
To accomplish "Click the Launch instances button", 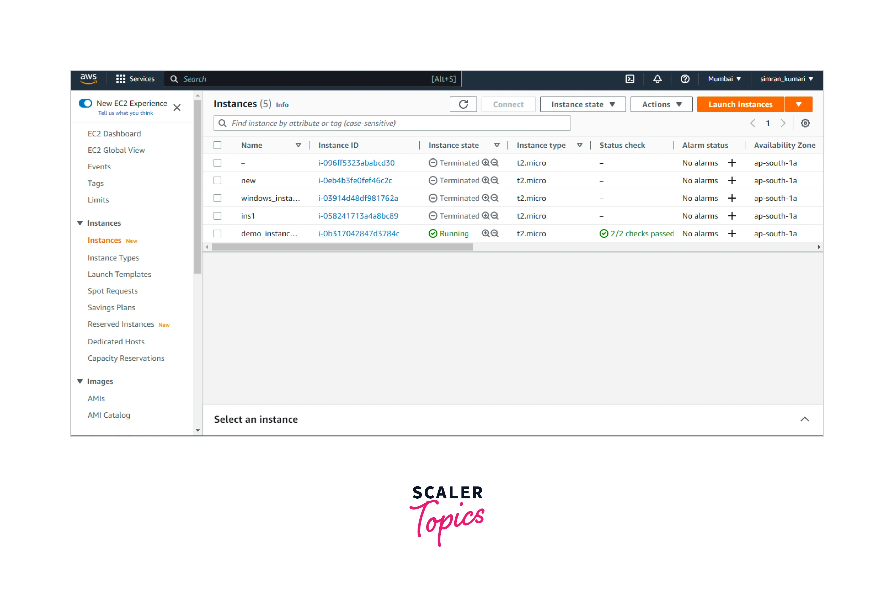I will pyautogui.click(x=740, y=104).
